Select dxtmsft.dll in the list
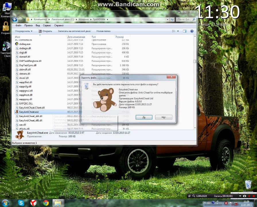This screenshot has height=207, width=257. (25, 70)
